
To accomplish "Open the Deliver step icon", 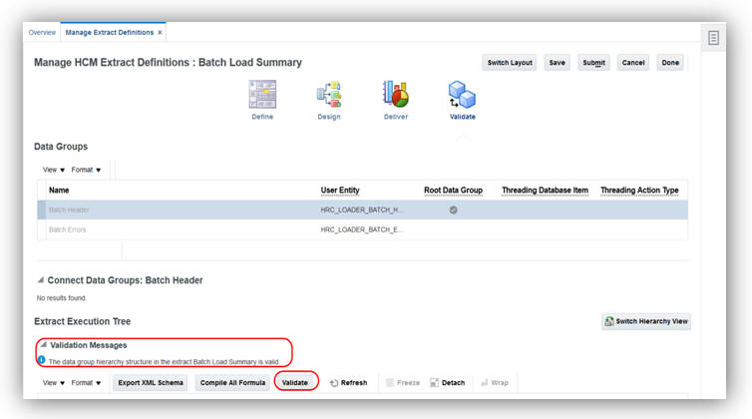I will [396, 94].
